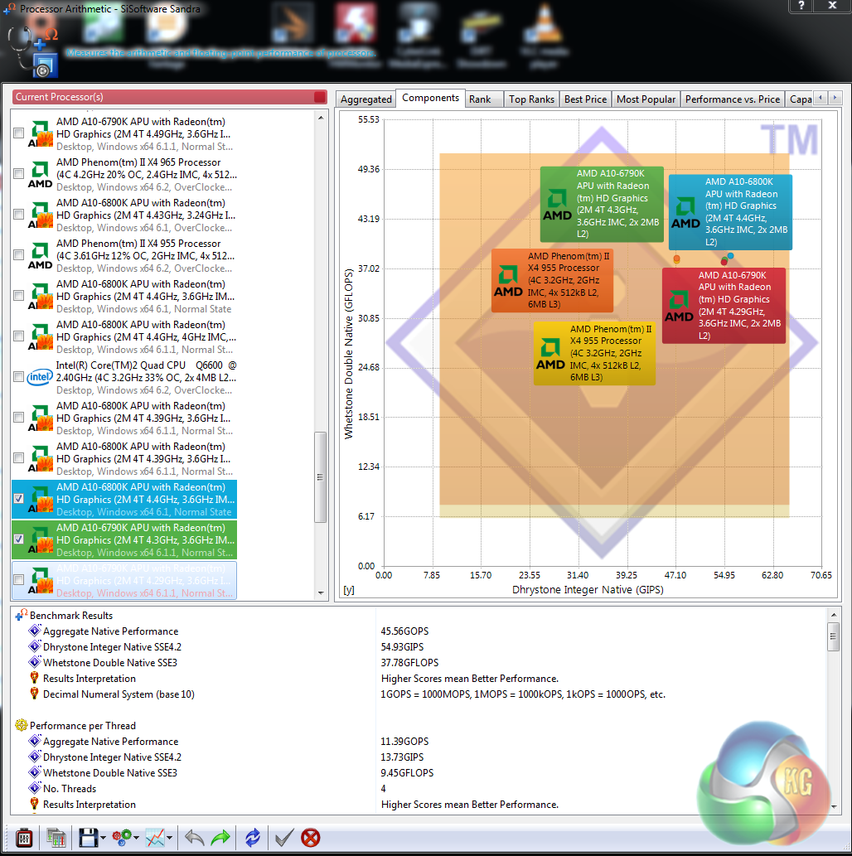The height and width of the screenshot is (856, 852).
Task: Click the diamond icon beside Whetstone Double Native SSE3 37.78GFLOPS
Action: (x=35, y=662)
